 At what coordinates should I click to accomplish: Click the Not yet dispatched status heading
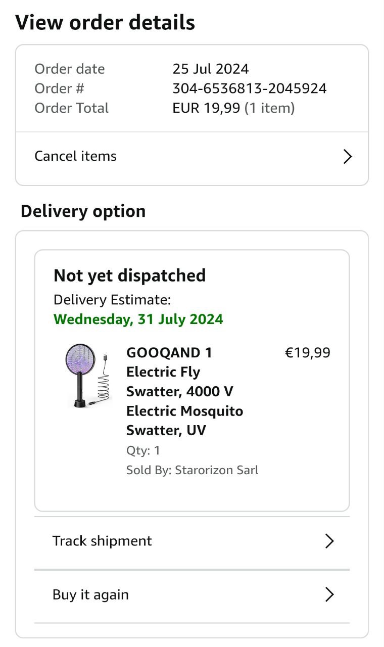(x=129, y=275)
